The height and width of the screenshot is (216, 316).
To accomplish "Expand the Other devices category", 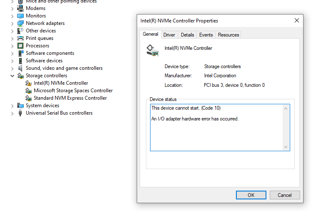I will tap(12, 31).
